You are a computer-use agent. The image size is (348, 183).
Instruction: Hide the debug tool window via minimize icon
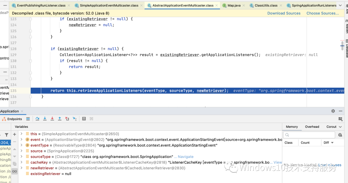(341, 111)
